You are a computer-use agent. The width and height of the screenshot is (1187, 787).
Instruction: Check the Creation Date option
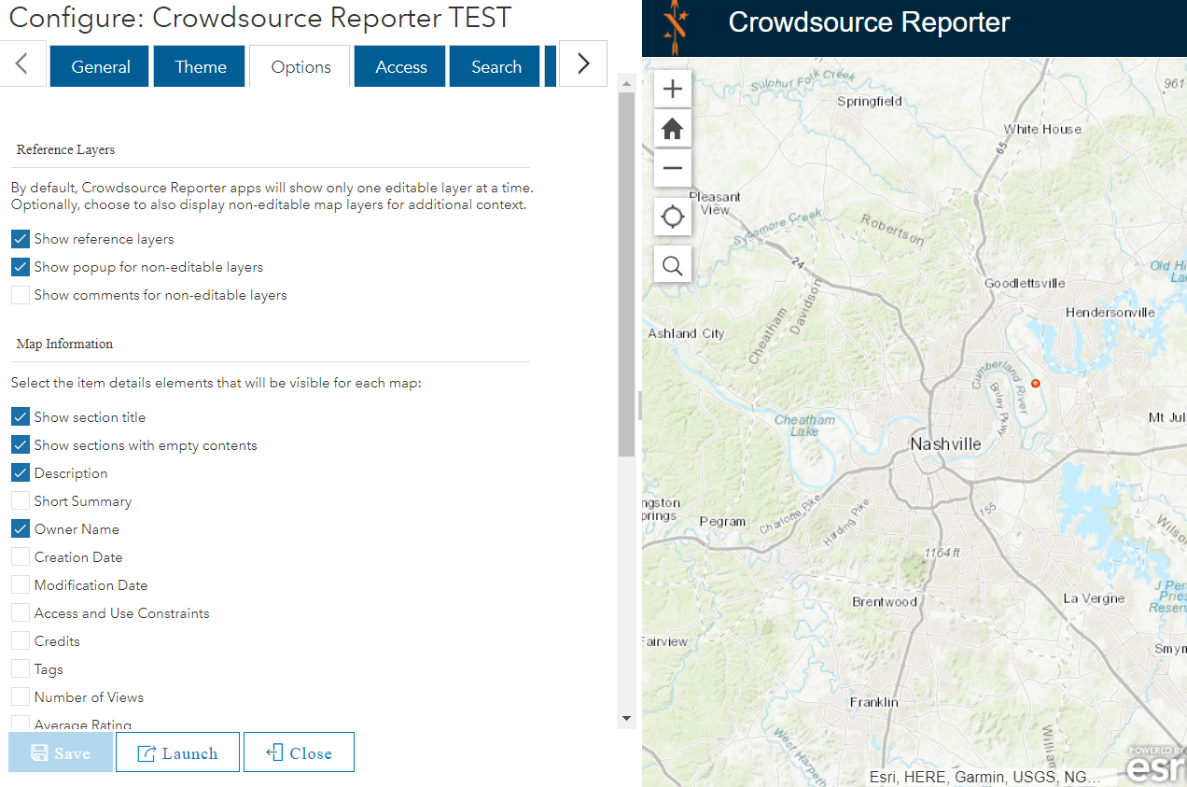pos(20,556)
